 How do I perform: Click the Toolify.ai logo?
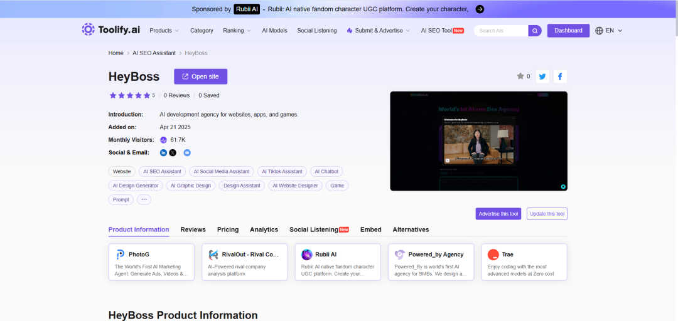[x=111, y=30]
